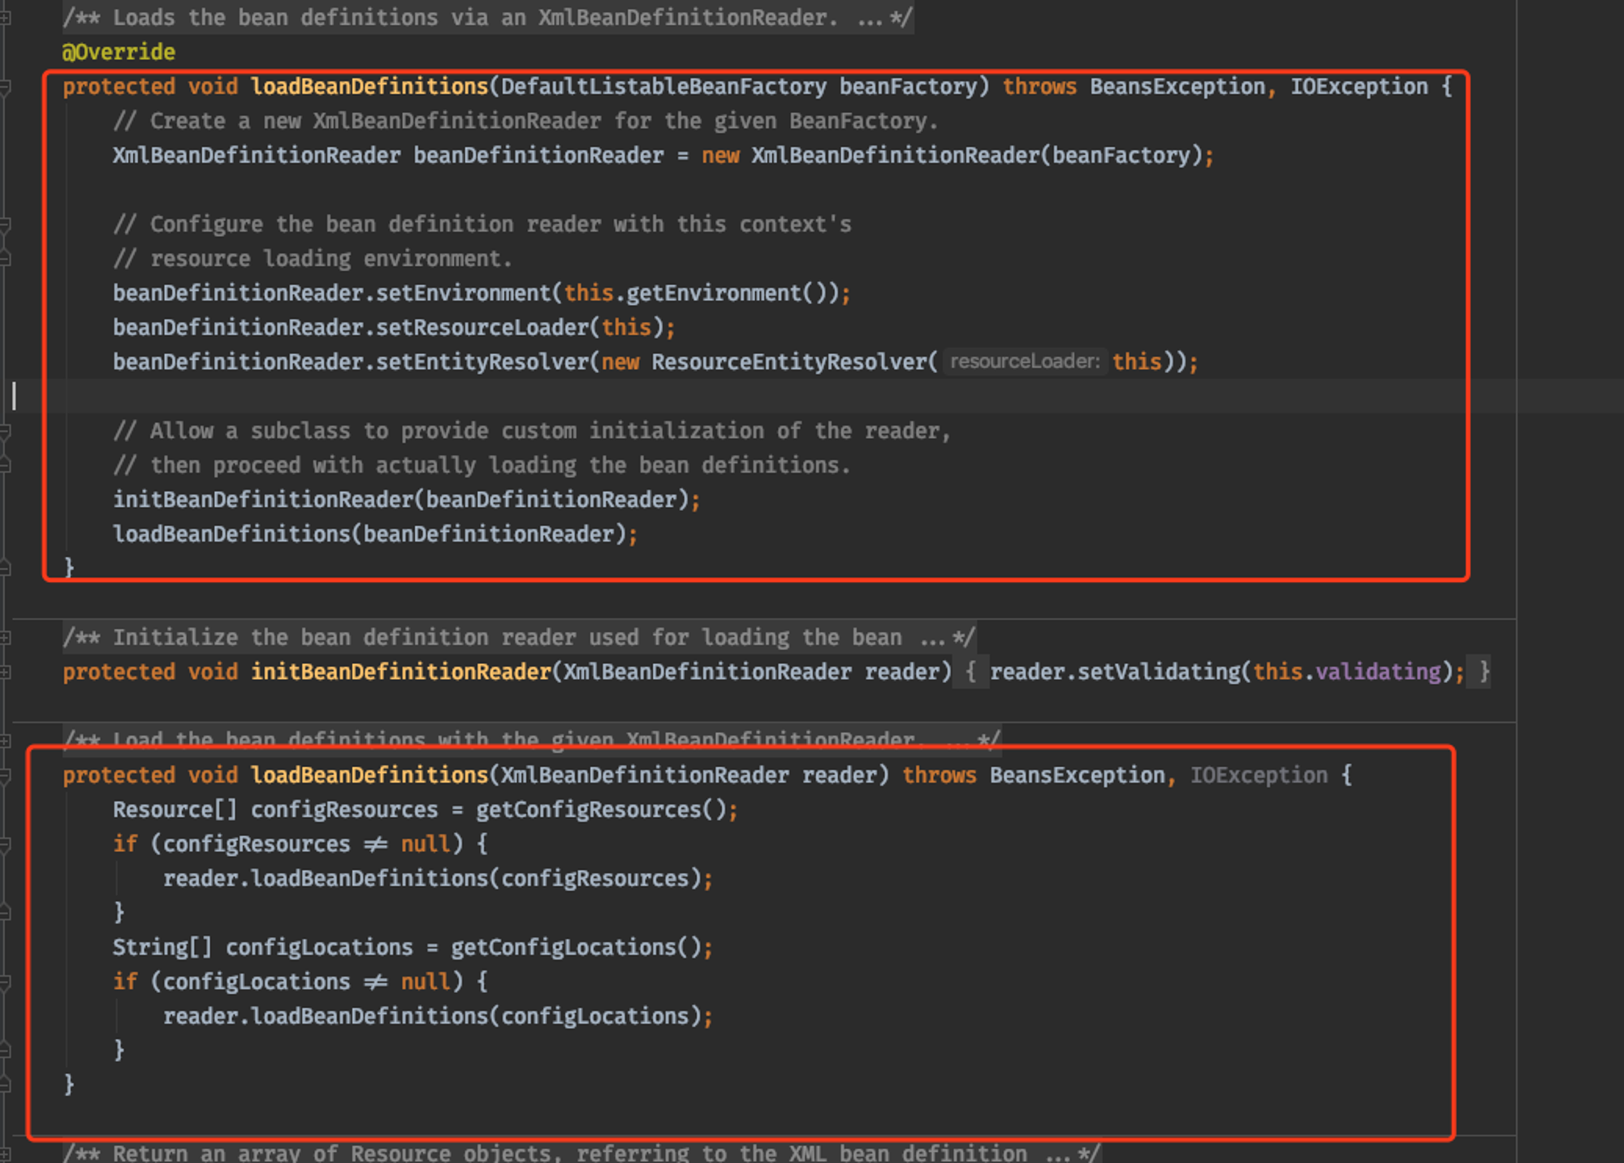Click 'IOException' in the first method's throws clause
Image resolution: width=1624 pixels, height=1163 pixels.
point(1359,86)
